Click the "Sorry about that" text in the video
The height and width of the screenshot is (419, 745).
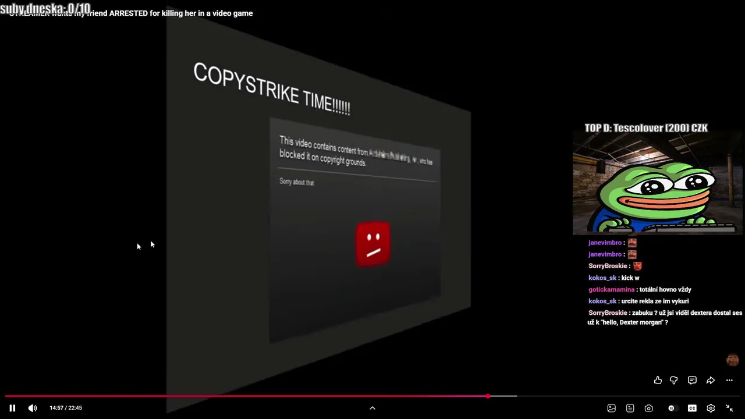point(297,182)
